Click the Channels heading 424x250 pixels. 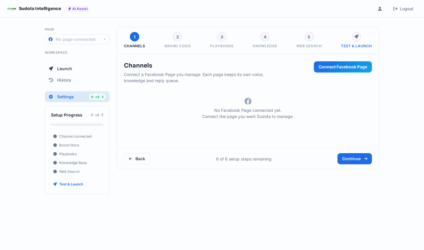138,66
